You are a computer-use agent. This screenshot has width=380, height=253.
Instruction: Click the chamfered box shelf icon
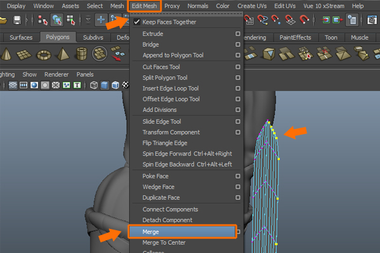[x=362, y=54]
